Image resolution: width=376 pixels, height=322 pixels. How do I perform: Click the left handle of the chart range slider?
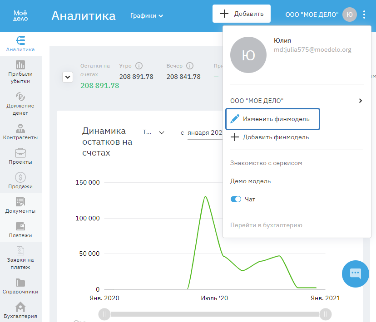coord(104,314)
